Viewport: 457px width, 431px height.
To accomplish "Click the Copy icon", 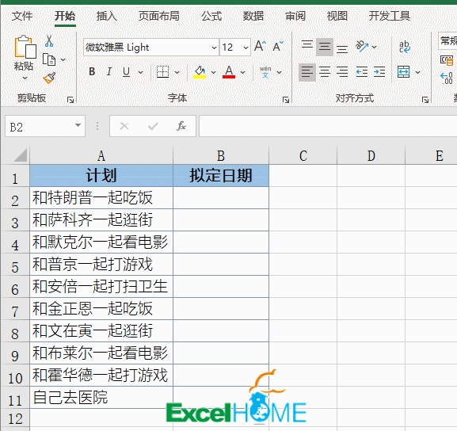I will pyautogui.click(x=49, y=59).
